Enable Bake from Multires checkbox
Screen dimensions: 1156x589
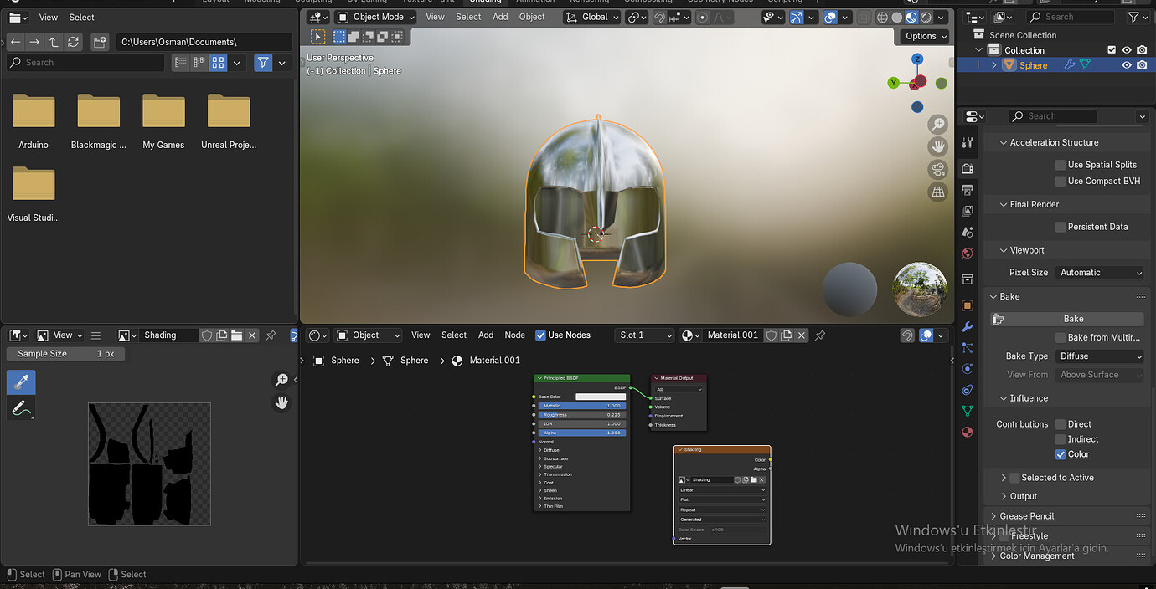pyautogui.click(x=1061, y=337)
